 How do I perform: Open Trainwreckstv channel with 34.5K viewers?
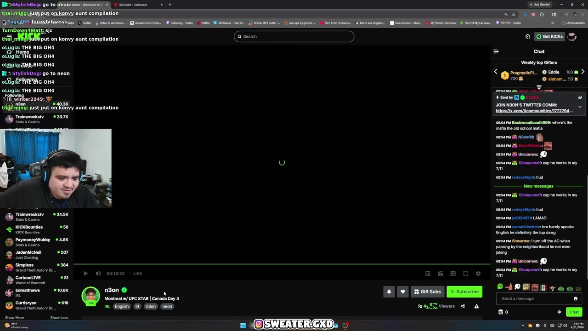pyautogui.click(x=37, y=217)
